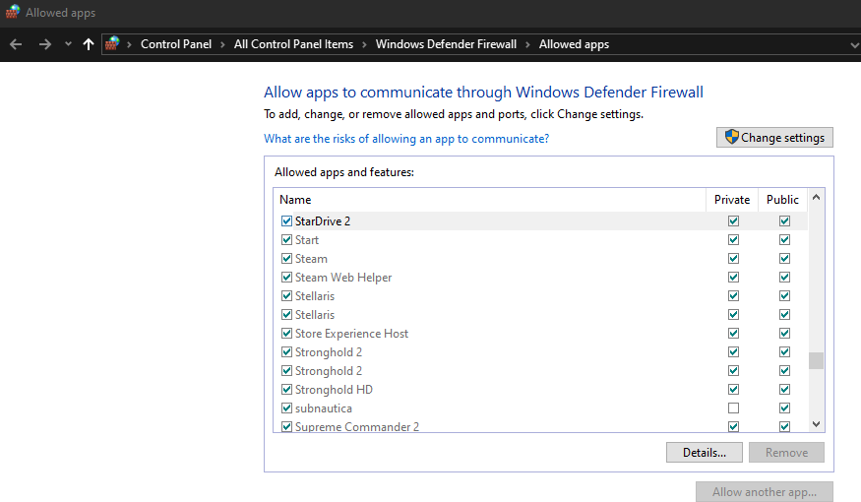861x502 pixels.
Task: Go to Windows Defender Firewall breadcrumb
Action: pyautogui.click(x=446, y=44)
